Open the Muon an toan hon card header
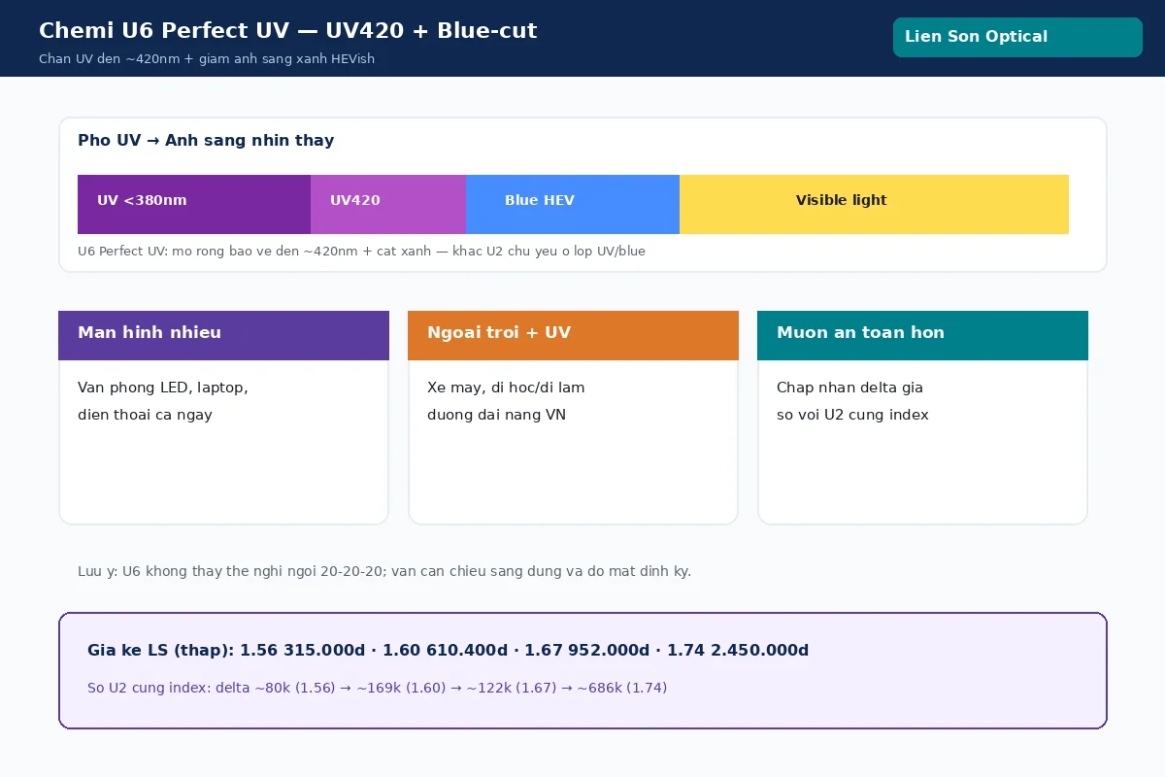 922,335
